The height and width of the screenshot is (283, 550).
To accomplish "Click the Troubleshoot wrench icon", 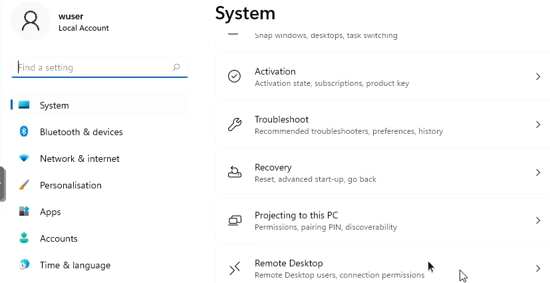I will coord(235,125).
